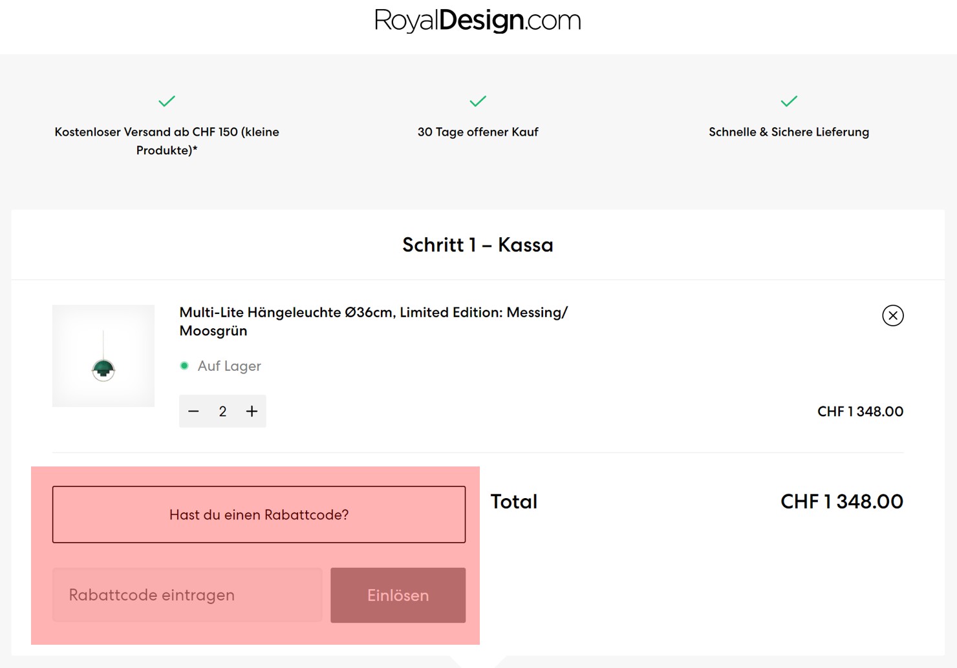Click the Einlösen button
957x668 pixels.
coord(398,595)
